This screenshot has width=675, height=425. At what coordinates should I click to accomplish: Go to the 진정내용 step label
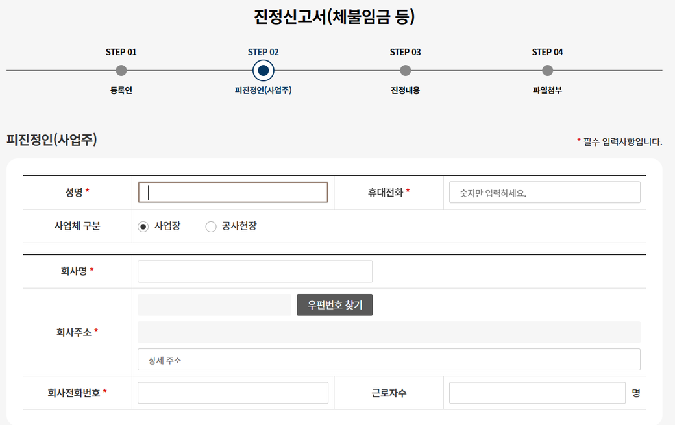[406, 90]
